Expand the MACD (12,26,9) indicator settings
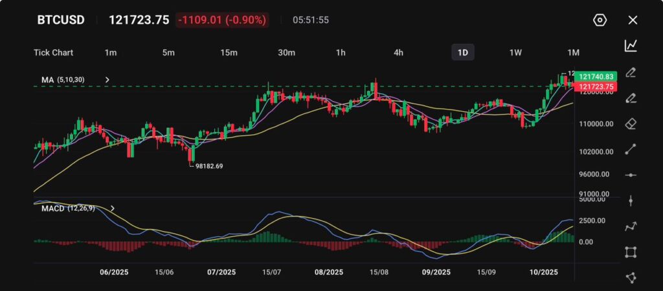The width and height of the screenshot is (663, 291). click(x=113, y=208)
